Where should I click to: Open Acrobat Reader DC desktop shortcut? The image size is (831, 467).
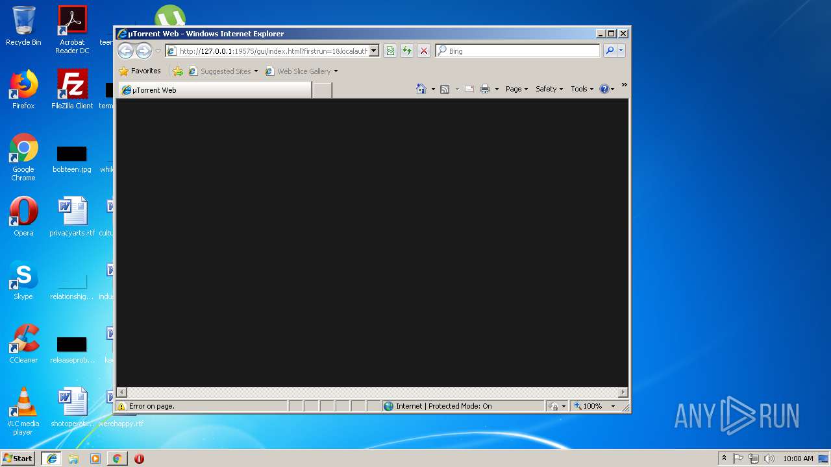[x=72, y=30]
